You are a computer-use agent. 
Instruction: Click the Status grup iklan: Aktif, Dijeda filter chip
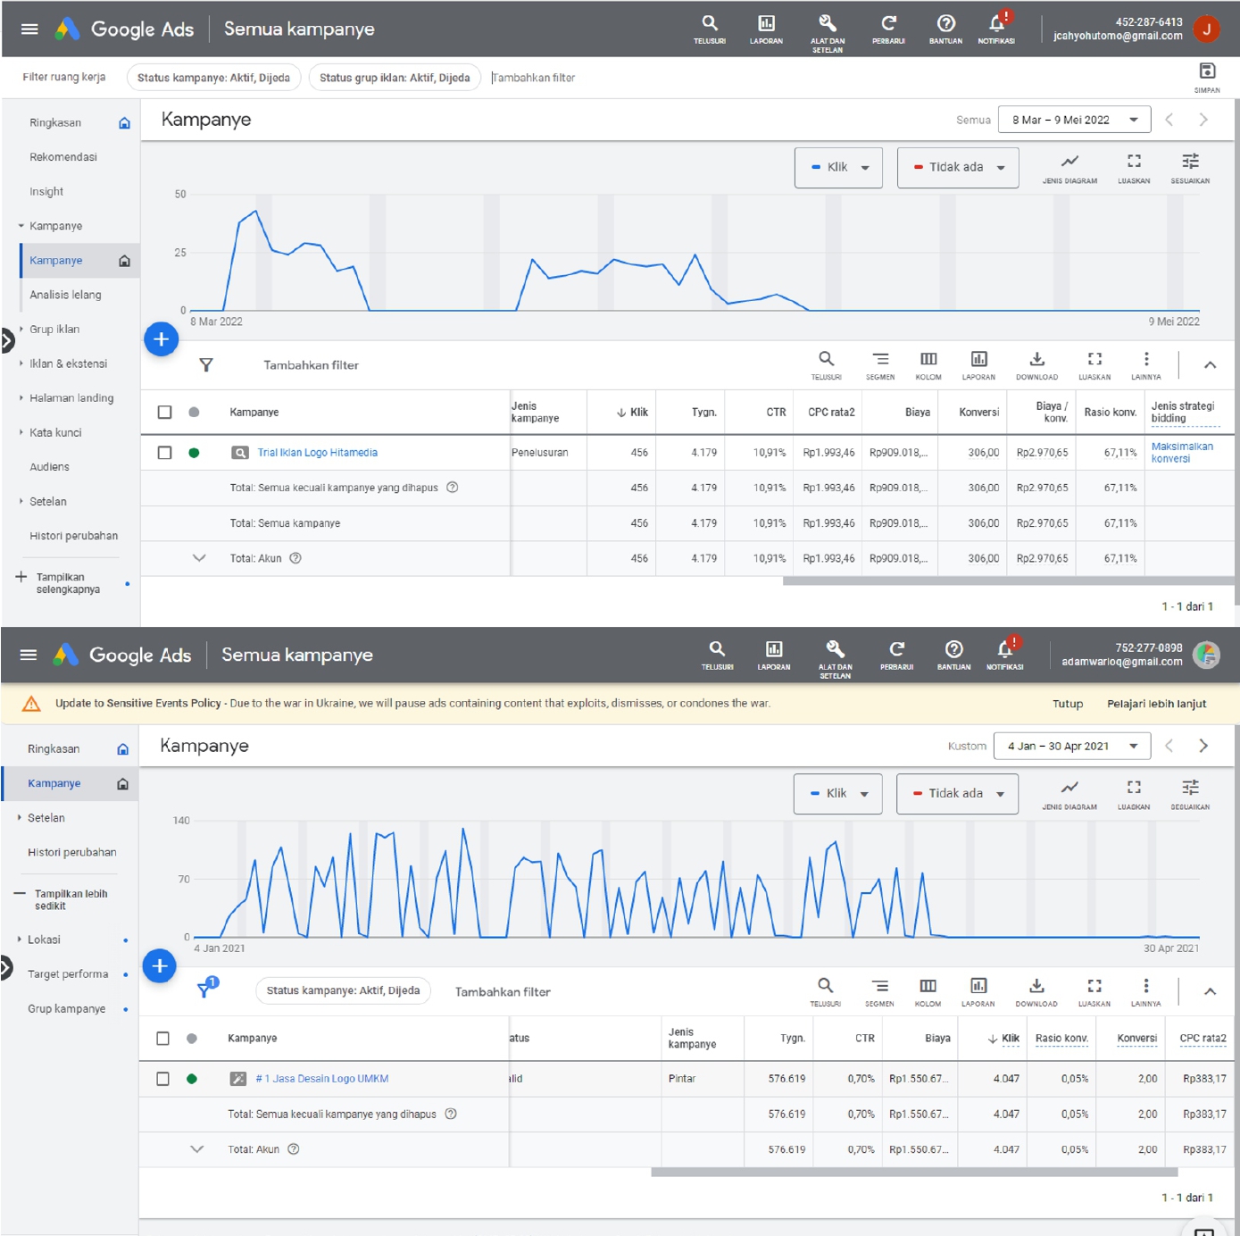click(395, 78)
